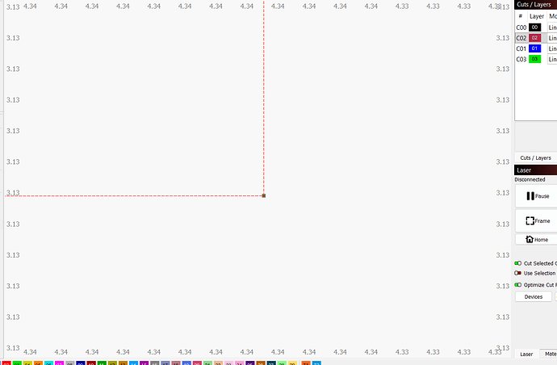Open the Mode dropdown for layer C03
This screenshot has height=365, width=557.
552,59
